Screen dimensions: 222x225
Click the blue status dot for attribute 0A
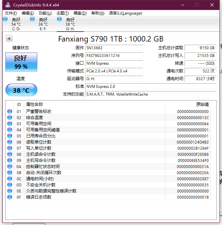click(10, 166)
